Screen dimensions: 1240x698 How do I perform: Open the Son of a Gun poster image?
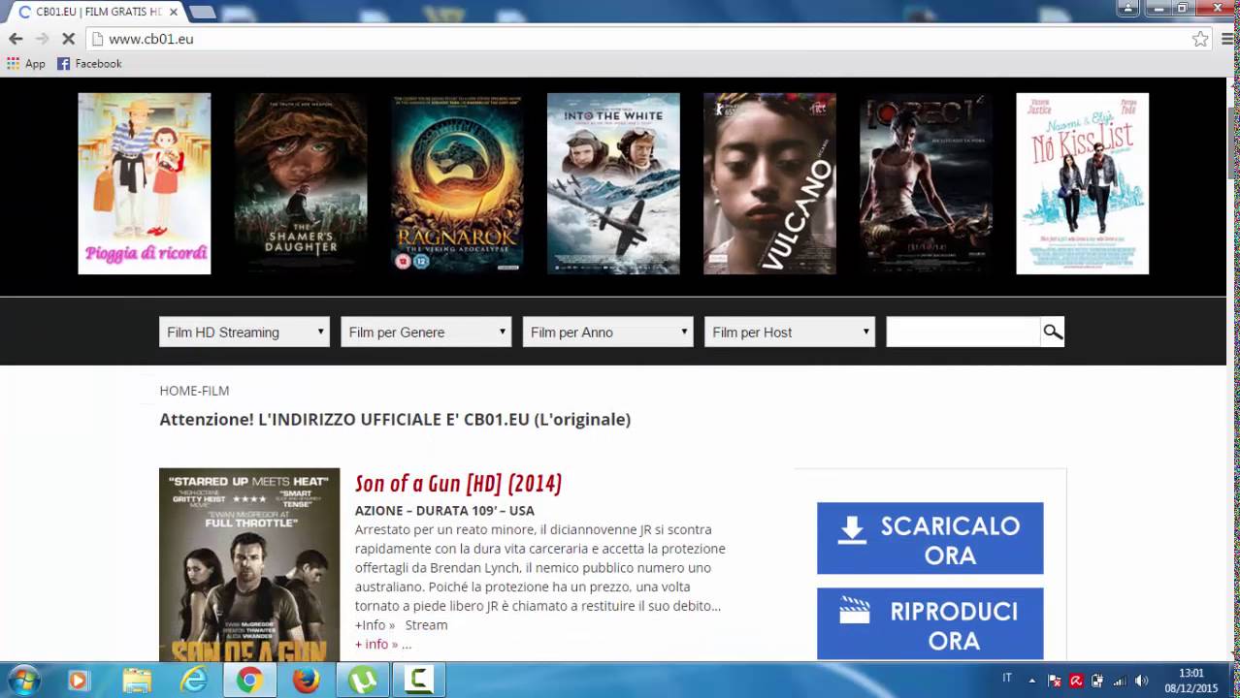click(249, 564)
